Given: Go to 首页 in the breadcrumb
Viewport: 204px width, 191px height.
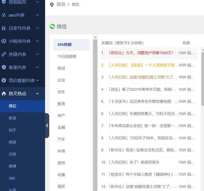Looking at the screenshot, I should [x=61, y=4].
